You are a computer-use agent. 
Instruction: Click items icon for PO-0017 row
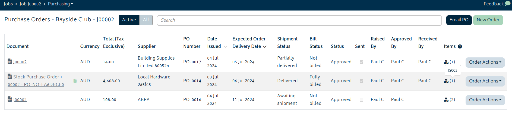click(x=446, y=62)
